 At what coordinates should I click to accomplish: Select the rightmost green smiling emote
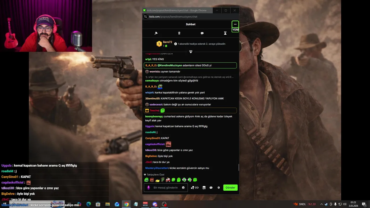pos(195,180)
